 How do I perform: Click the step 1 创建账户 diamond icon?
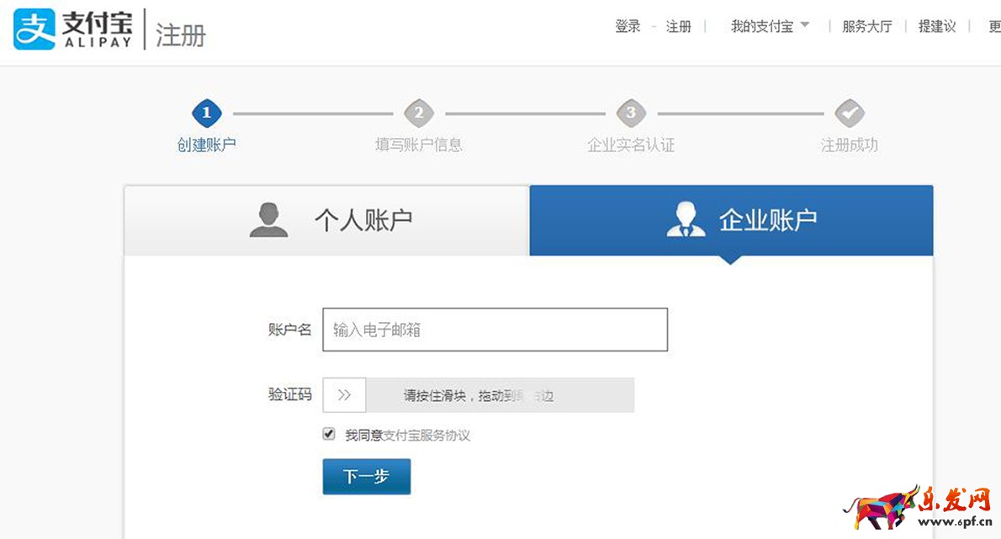(206, 114)
